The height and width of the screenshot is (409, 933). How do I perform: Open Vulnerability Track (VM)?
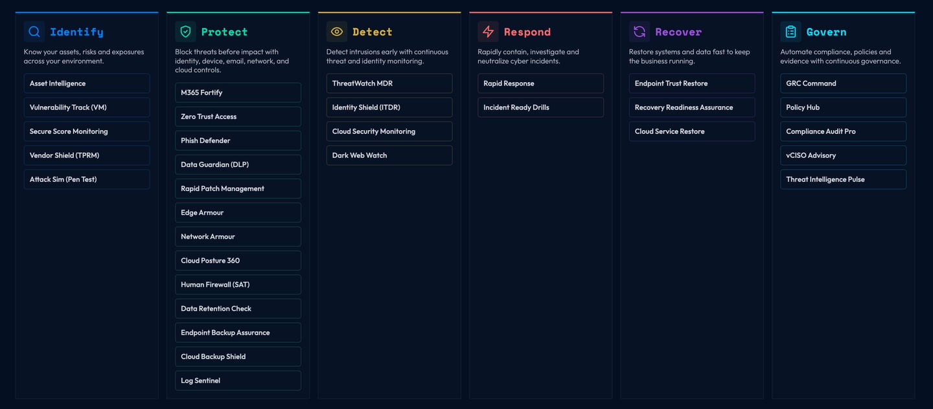point(87,107)
